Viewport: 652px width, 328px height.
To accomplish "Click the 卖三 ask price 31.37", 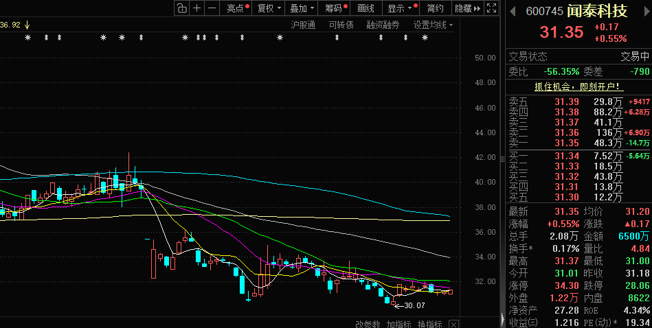I will 566,122.
